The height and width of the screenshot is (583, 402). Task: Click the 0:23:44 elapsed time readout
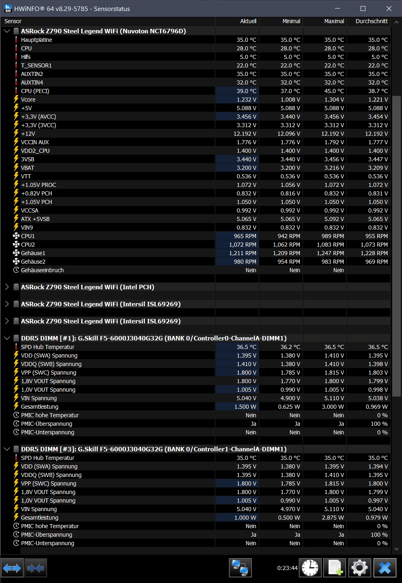[x=287, y=568]
